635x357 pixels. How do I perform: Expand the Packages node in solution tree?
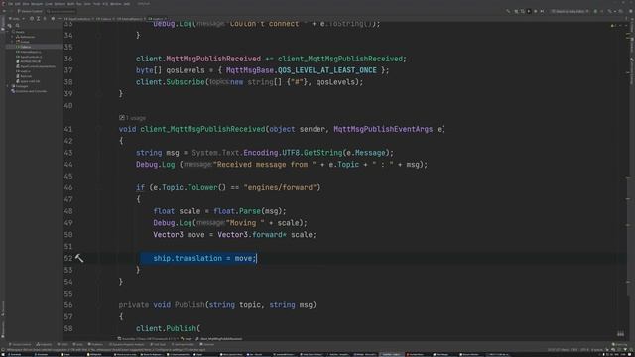point(8,86)
